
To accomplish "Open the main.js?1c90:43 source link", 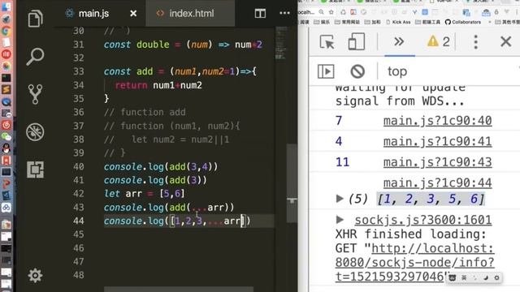I will 437,162.
